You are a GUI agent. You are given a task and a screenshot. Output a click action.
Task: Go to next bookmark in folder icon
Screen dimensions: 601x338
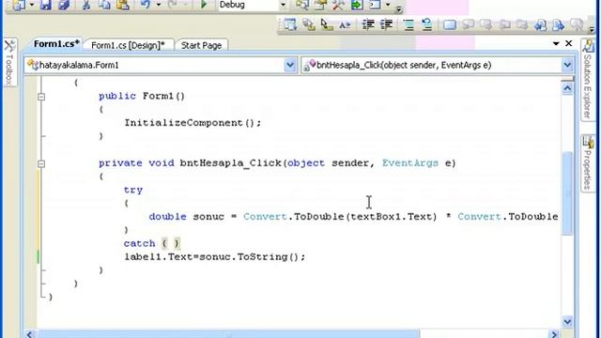click(522, 25)
